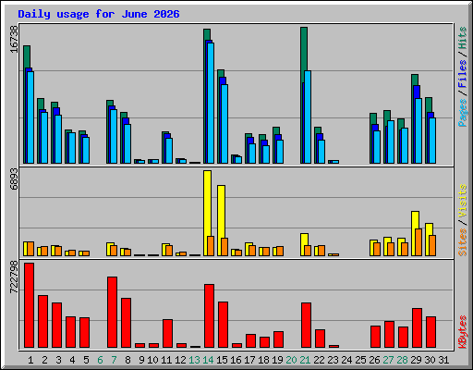Viewport: 473px width, 370px height.
Task: Click day 31 on the x-axis
Action: pos(443,360)
